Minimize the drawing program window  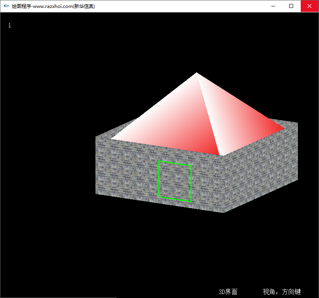coord(273,6)
